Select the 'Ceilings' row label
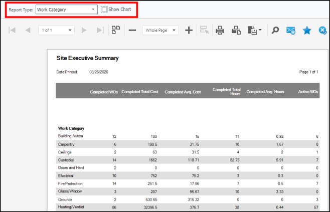330x212 pixels. [x=65, y=152]
